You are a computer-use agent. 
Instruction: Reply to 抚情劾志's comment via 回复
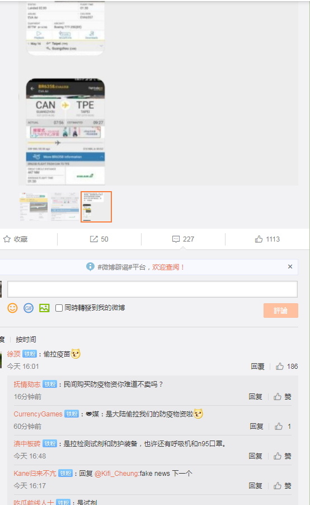(255, 396)
